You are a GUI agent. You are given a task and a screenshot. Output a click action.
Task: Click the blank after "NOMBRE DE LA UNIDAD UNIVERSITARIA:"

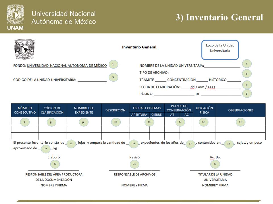point(222,66)
